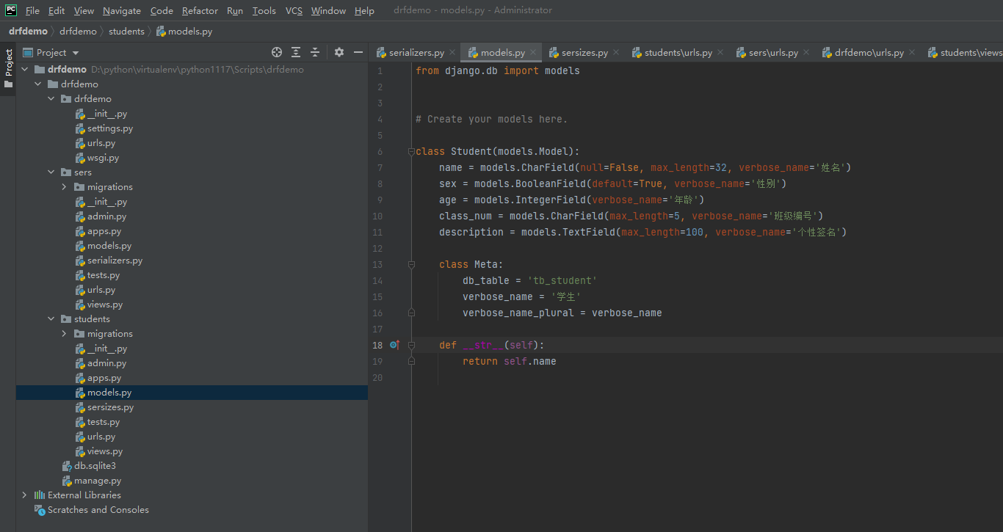Click the PyCharm logo icon in title bar
This screenshot has height=532, width=1003.
[x=11, y=10]
